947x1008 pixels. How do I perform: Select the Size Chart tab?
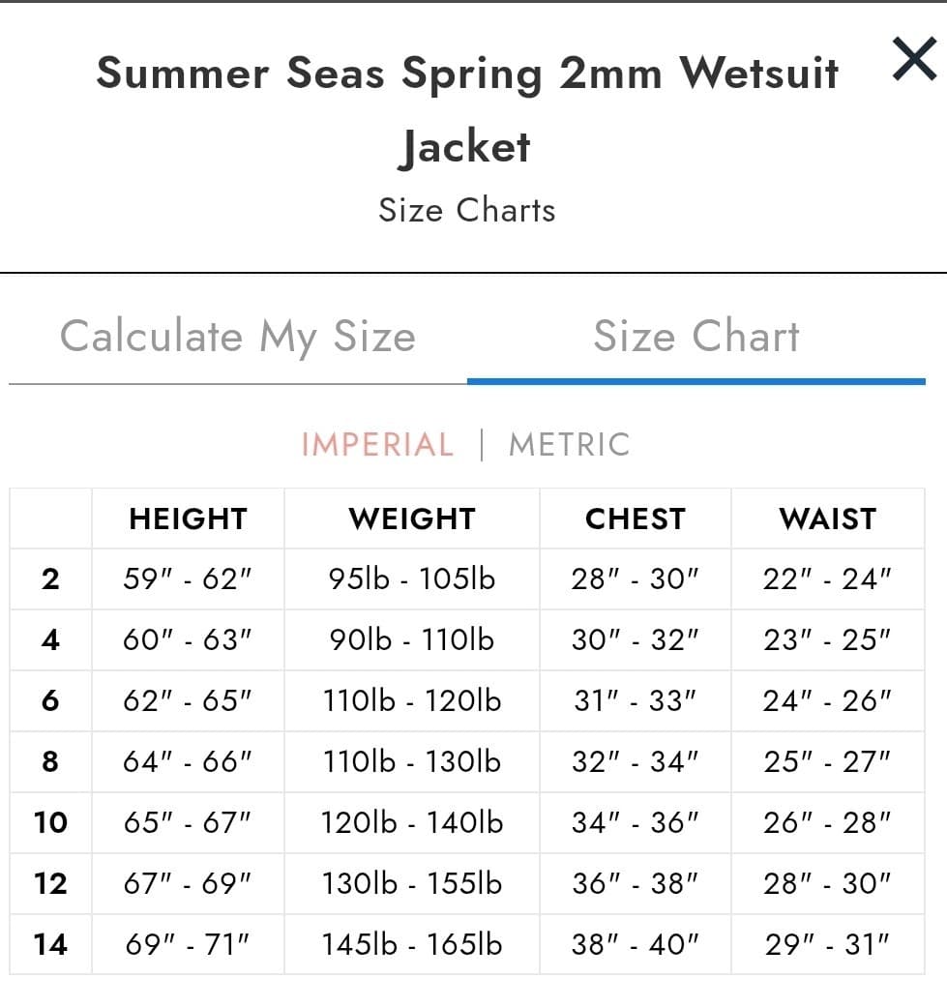click(x=696, y=337)
